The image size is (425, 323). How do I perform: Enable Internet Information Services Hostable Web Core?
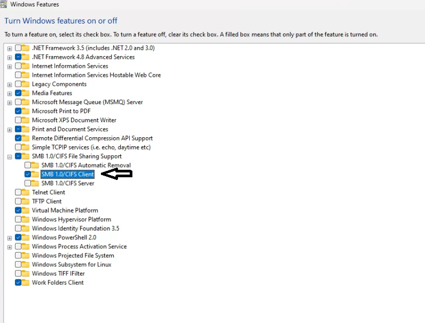pyautogui.click(x=18, y=75)
